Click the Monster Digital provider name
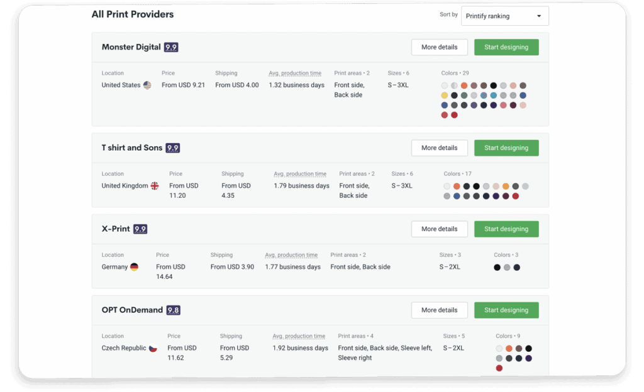The width and height of the screenshot is (644, 392). (x=131, y=47)
